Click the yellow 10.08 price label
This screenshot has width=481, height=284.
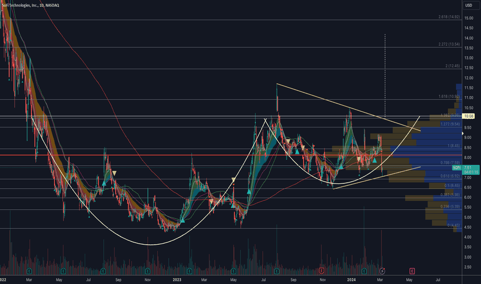tap(469, 116)
